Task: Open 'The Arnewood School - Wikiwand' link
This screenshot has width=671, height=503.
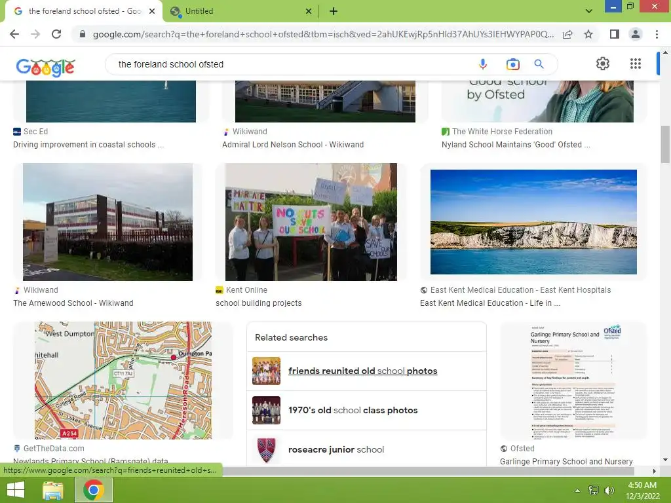Action: tap(73, 303)
